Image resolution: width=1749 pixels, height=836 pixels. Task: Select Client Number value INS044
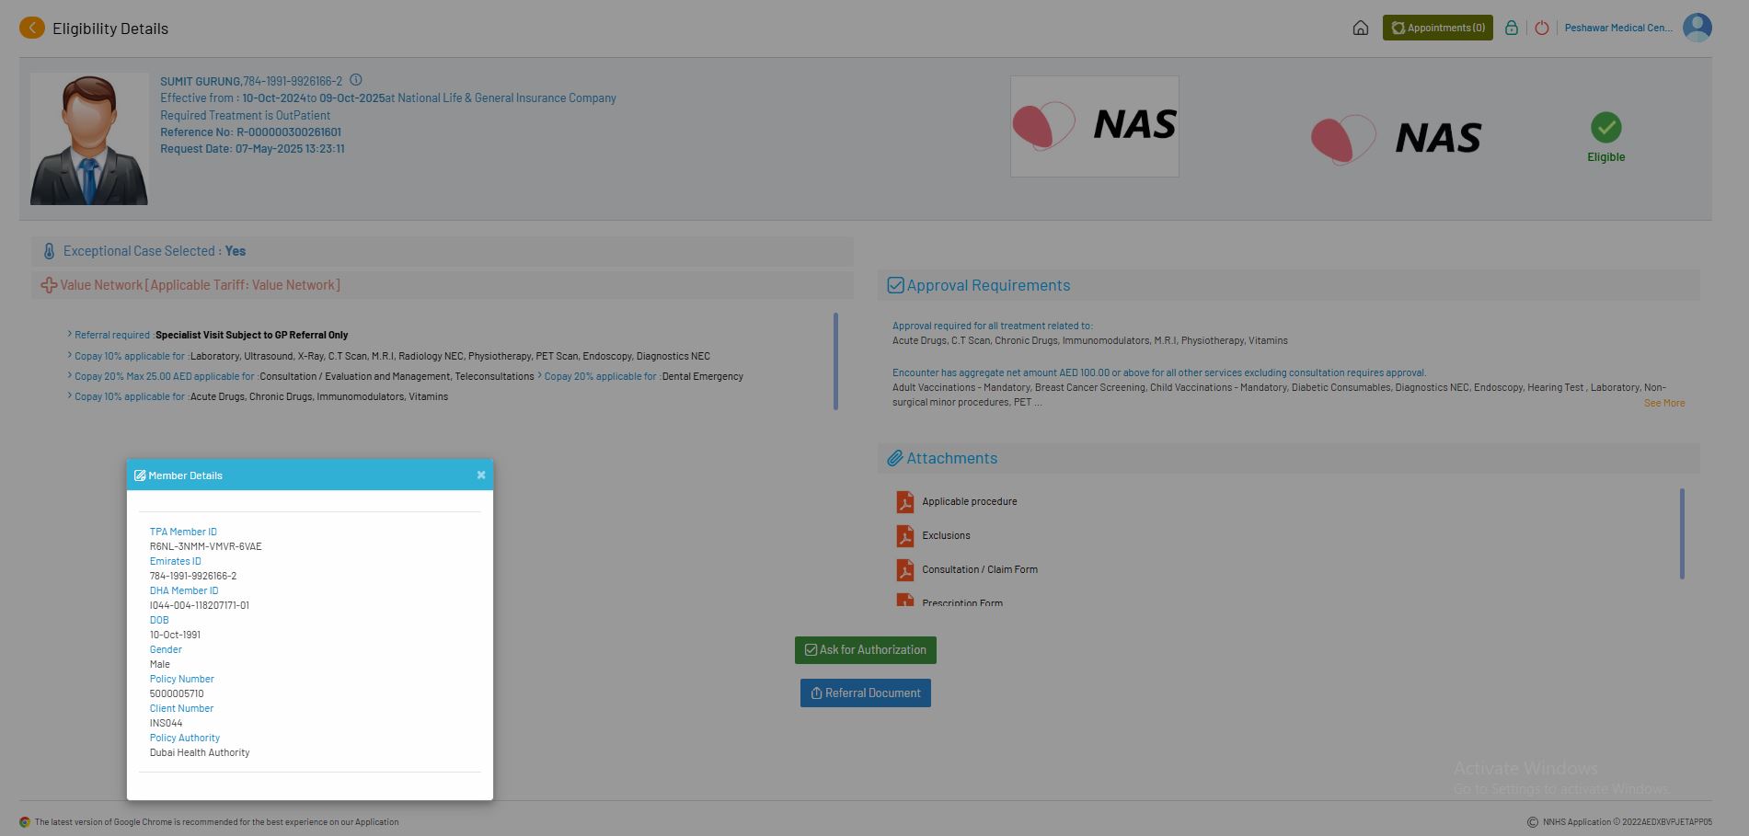pos(167,723)
